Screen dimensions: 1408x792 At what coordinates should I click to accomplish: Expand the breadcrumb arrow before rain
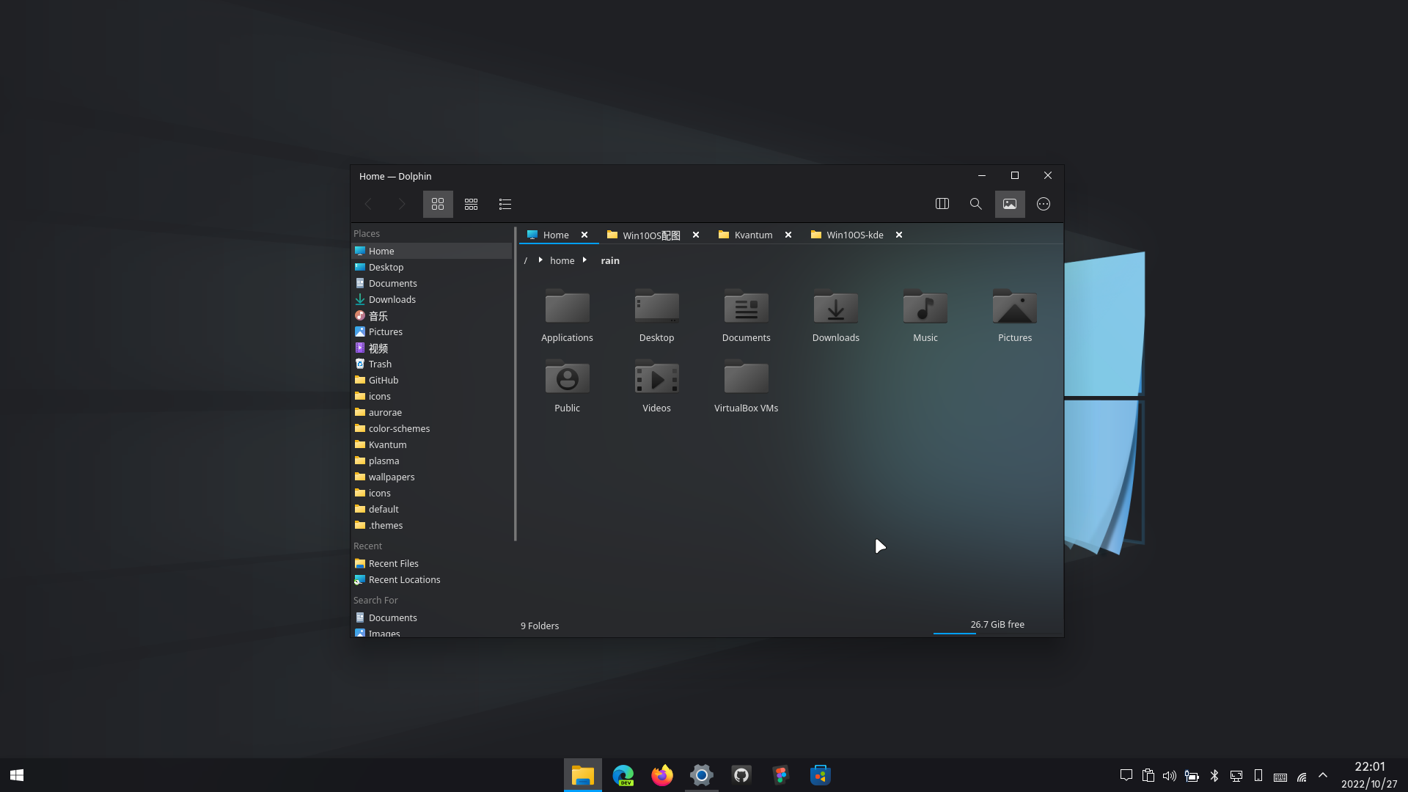[584, 260]
